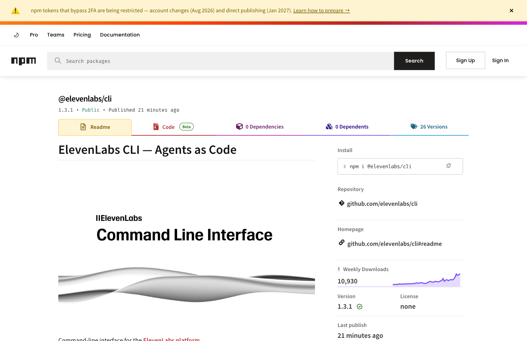Select the Readme tab
The width and height of the screenshot is (527, 341).
[95, 127]
